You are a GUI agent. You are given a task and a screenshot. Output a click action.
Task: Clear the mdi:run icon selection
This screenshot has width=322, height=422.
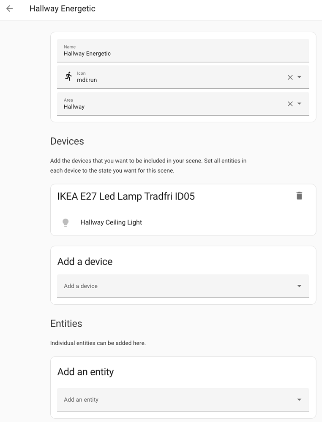pyautogui.click(x=290, y=77)
